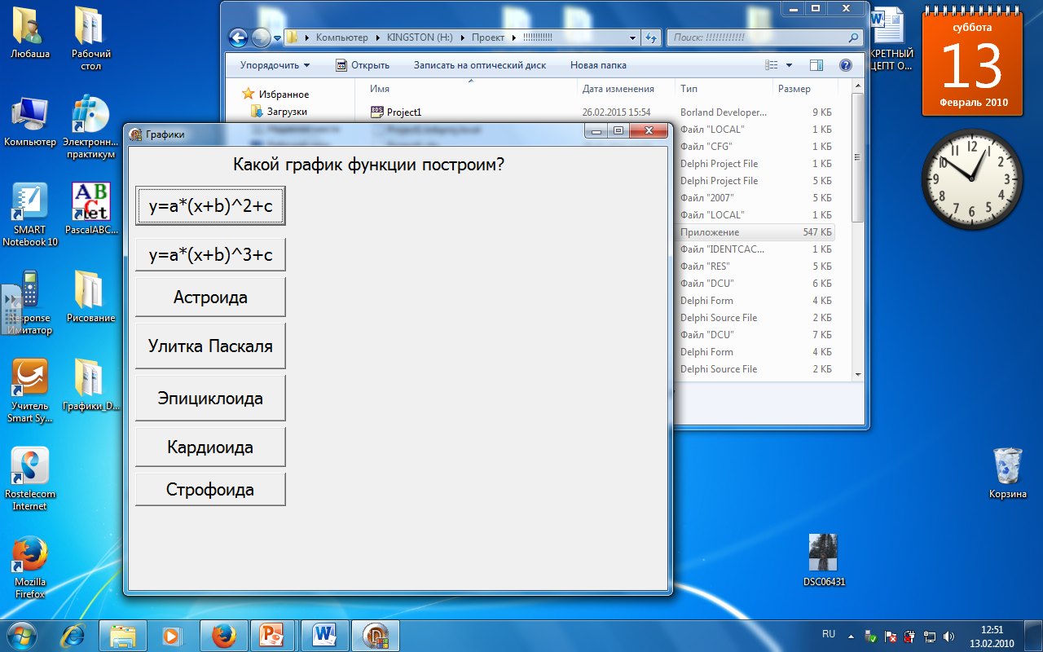The width and height of the screenshot is (1043, 652).
Task: Open Internet Explorer from taskbar
Action: tap(74, 635)
